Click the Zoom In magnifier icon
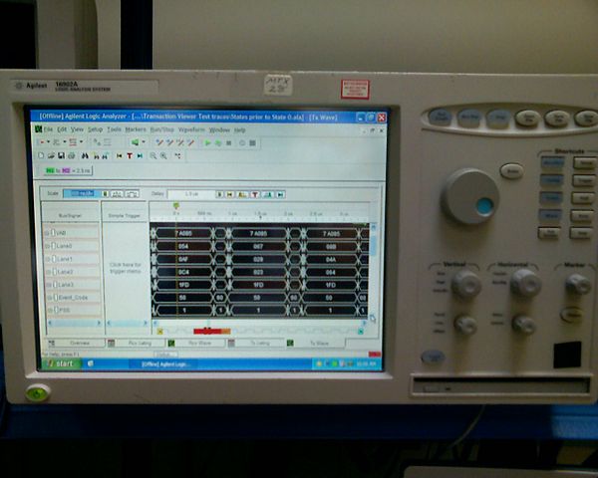Image resolution: width=598 pixels, height=478 pixels. click(x=152, y=155)
